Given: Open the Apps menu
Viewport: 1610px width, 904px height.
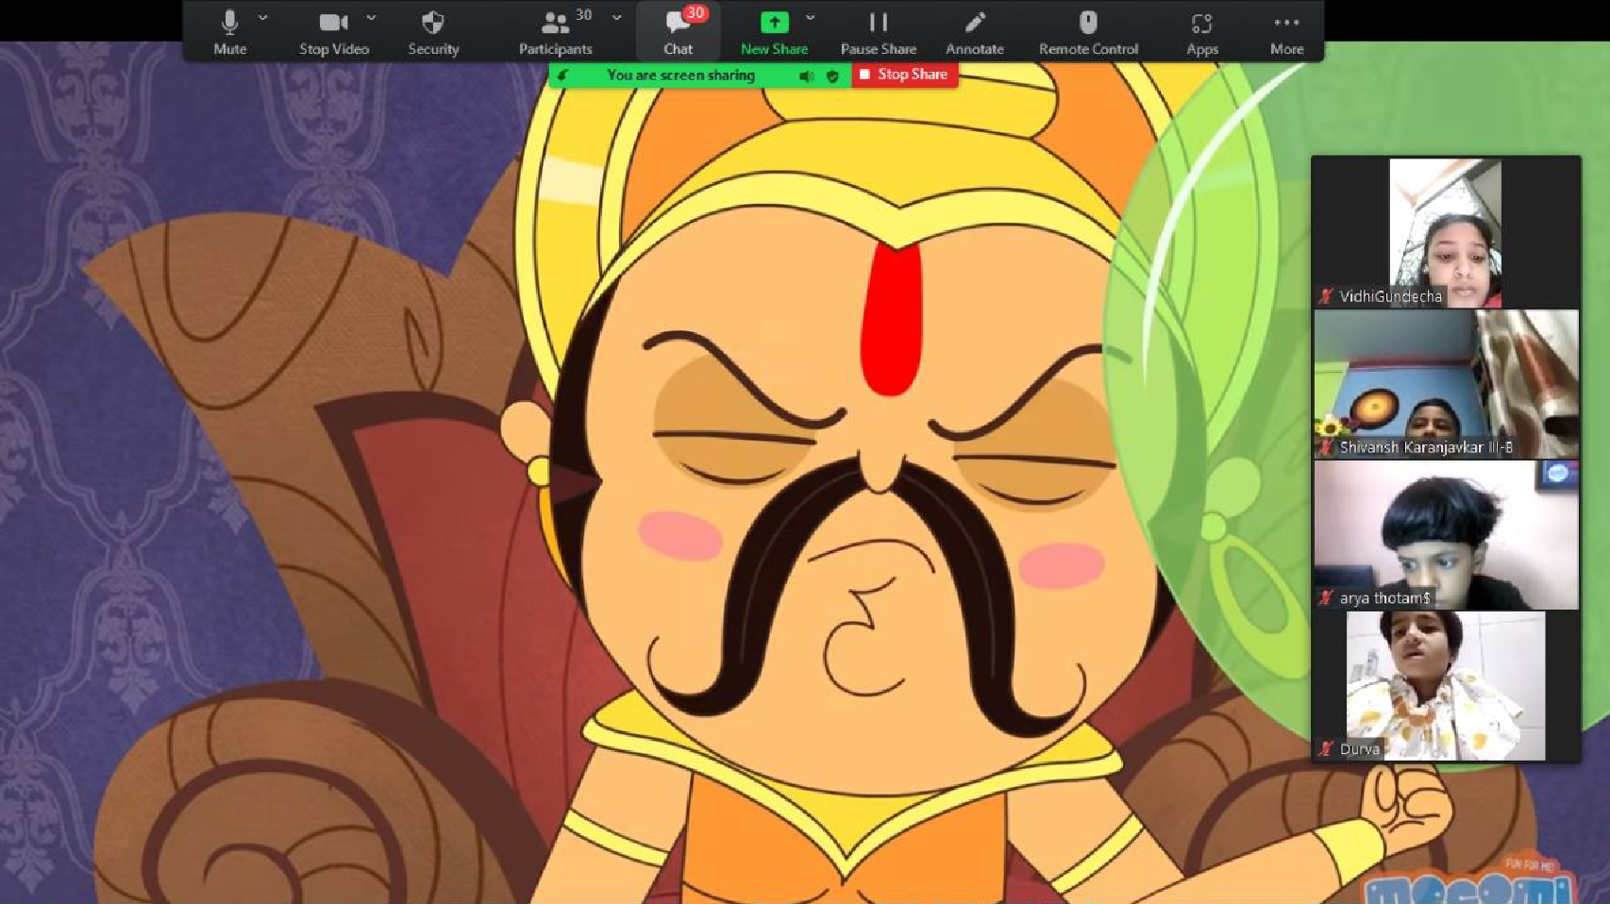Looking at the screenshot, I should click(x=1201, y=31).
